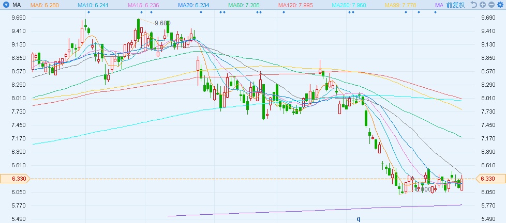Click the blue 'q' marker near the bottom
Viewport: 506px width, 223px height.
tap(358, 218)
